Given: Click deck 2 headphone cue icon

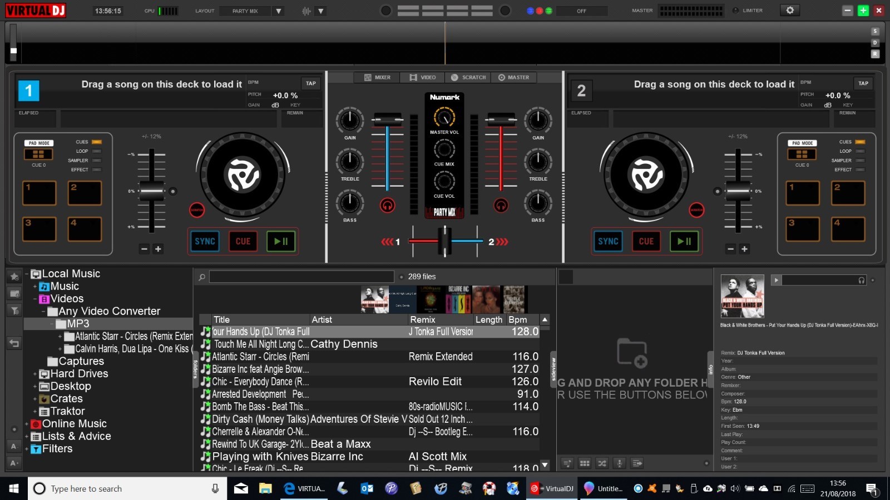Looking at the screenshot, I should click(x=501, y=206).
